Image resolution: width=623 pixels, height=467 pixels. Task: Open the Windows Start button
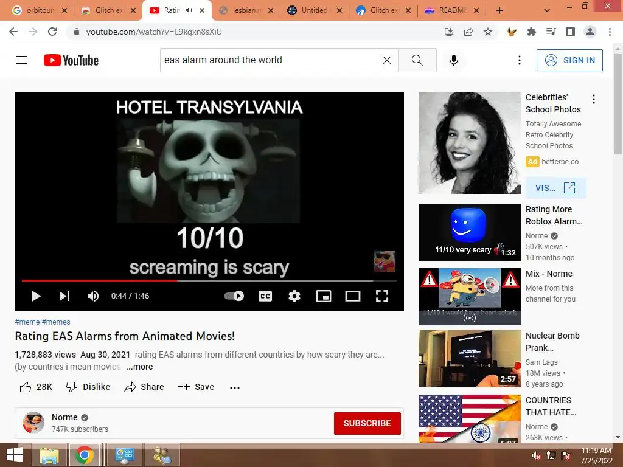tap(15, 455)
